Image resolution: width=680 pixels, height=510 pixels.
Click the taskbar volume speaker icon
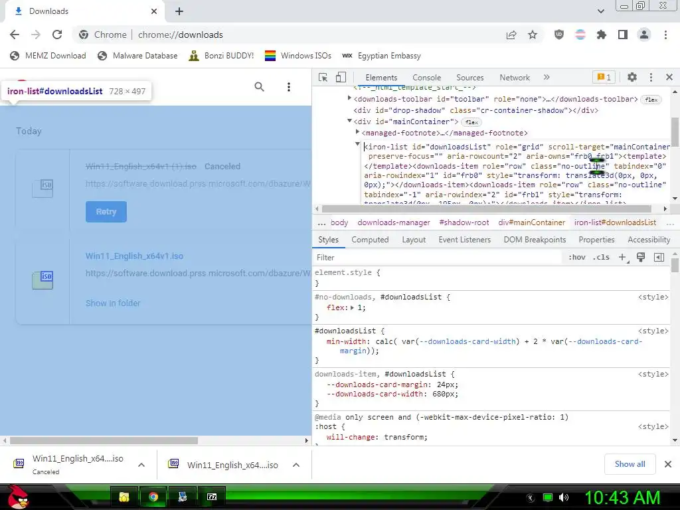coord(563,497)
